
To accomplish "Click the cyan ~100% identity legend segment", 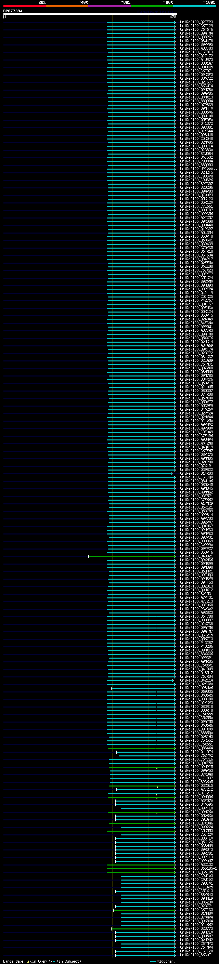I will (x=195, y=6).
